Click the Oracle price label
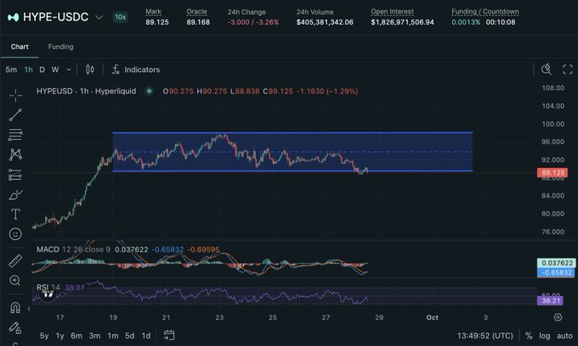Image resolution: width=578 pixels, height=346 pixels. (x=196, y=12)
